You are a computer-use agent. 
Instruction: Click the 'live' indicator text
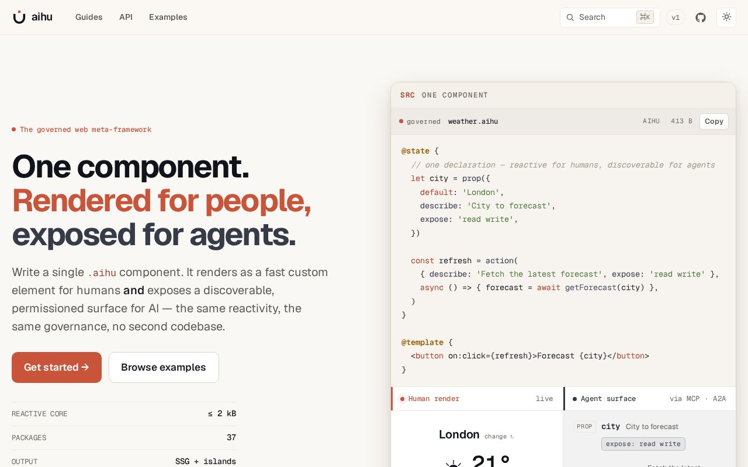(544, 399)
